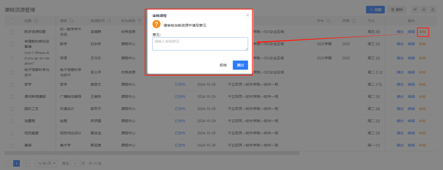Click the funnel filter icon on 发布类别
Screen dimensions: 443x170
[140, 21]
